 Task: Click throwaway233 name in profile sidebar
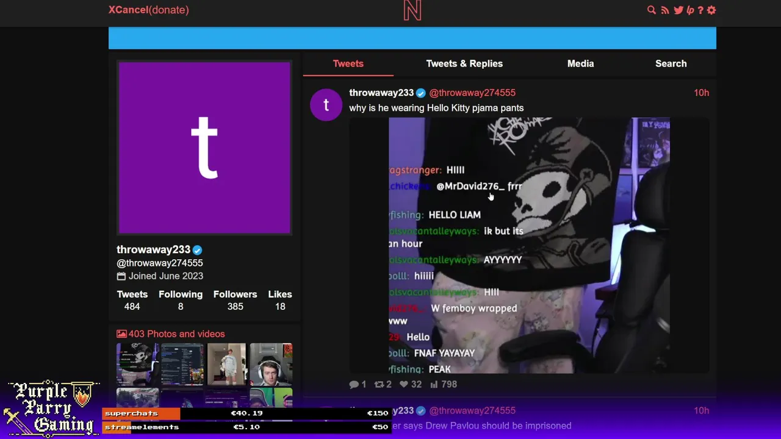pyautogui.click(x=153, y=249)
